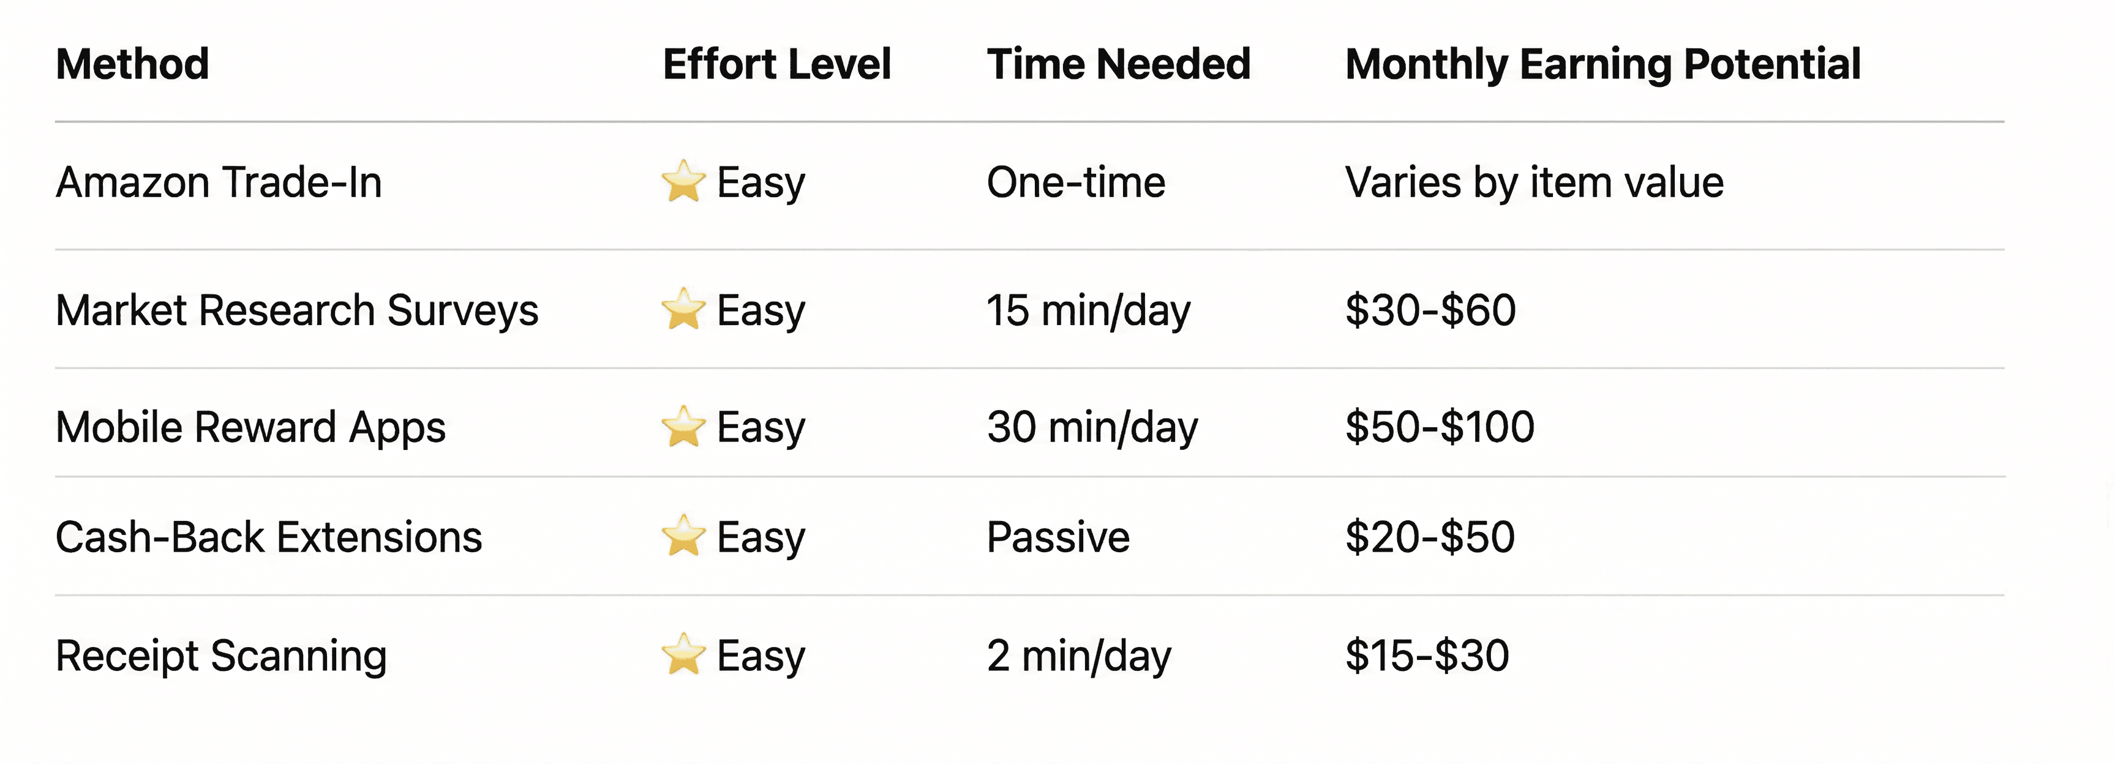Click the One-time time needed cell
Image resolution: width=2115 pixels, height=764 pixels.
pos(1075,182)
